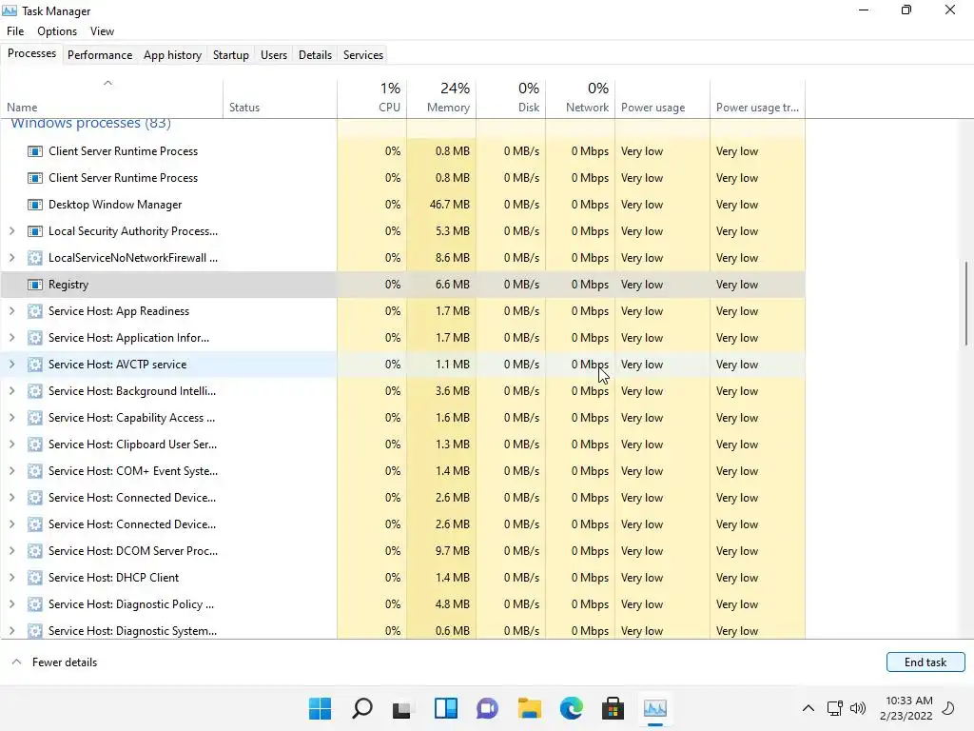Expand Service Host: COM+ Event Syste row
This screenshot has width=974, height=731.
(x=11, y=471)
